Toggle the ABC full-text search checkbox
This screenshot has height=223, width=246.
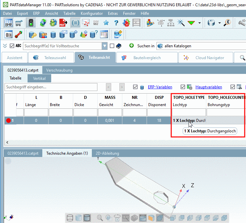pos(12,46)
